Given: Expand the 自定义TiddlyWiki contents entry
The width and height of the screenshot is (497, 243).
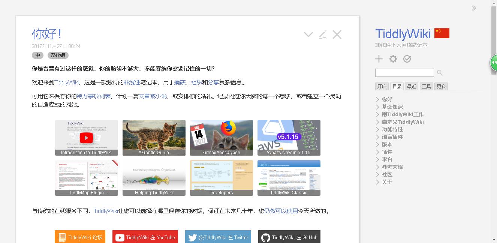Looking at the screenshot, I should click(378, 122).
